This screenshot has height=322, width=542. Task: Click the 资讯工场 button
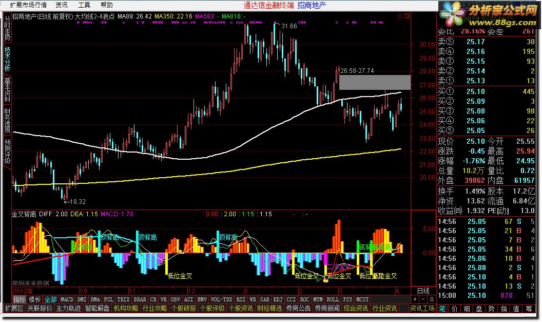[x=422, y=308]
